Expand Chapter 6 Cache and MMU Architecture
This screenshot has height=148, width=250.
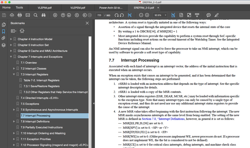pos(11,51)
